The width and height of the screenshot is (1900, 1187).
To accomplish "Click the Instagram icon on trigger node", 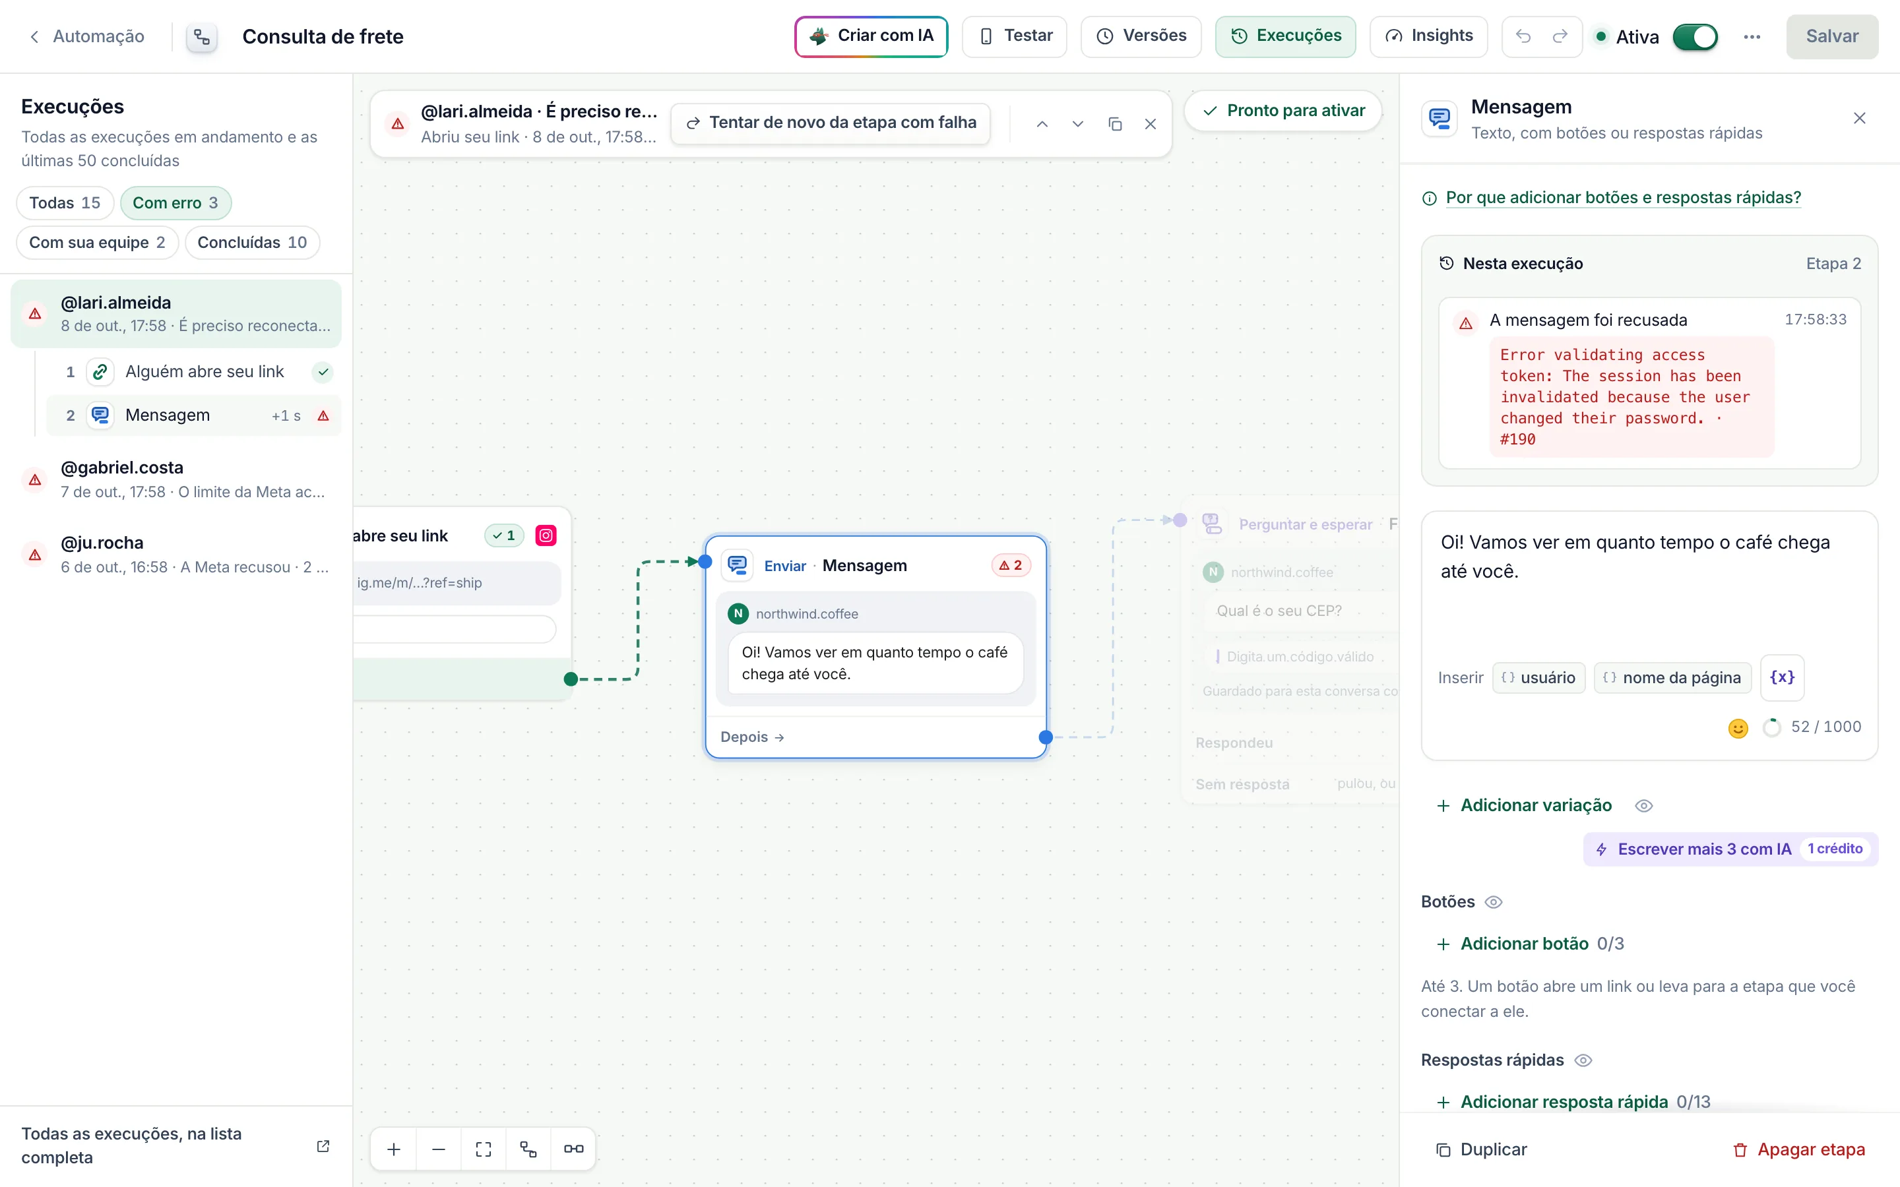I will 546,535.
